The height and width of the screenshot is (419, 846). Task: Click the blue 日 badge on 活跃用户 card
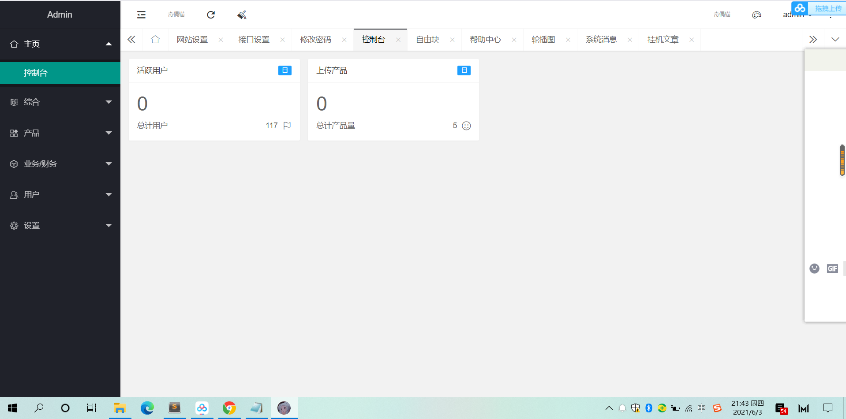coord(285,70)
